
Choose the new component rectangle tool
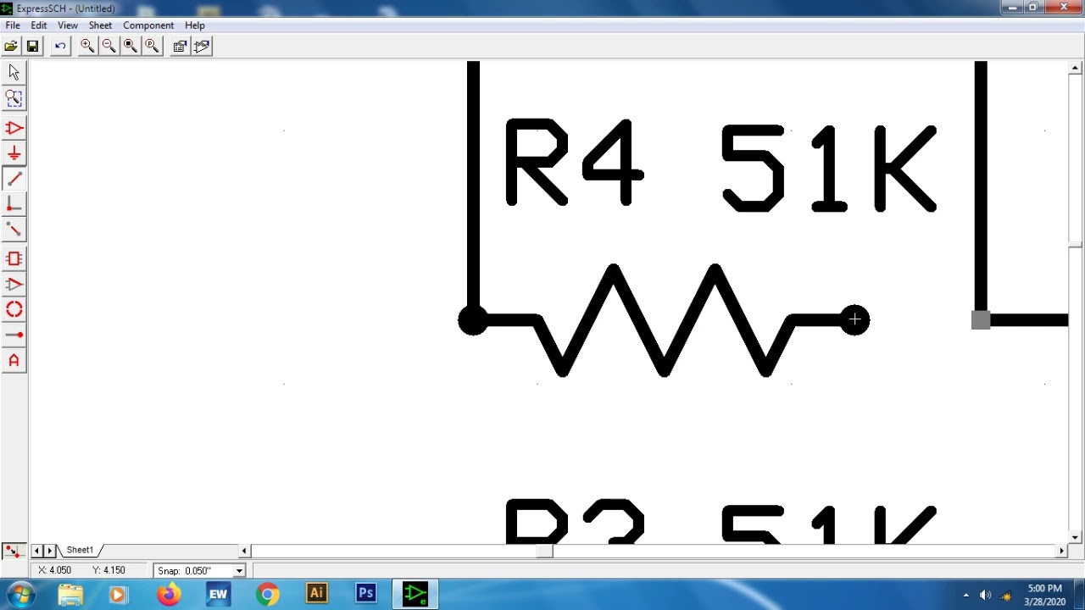pyautogui.click(x=14, y=259)
